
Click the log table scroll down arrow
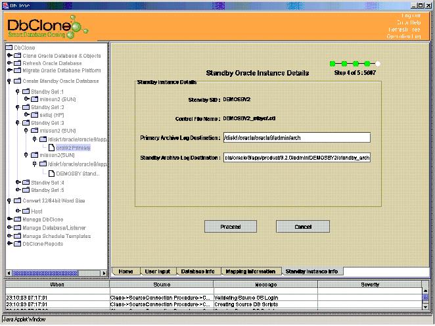tap(426, 306)
